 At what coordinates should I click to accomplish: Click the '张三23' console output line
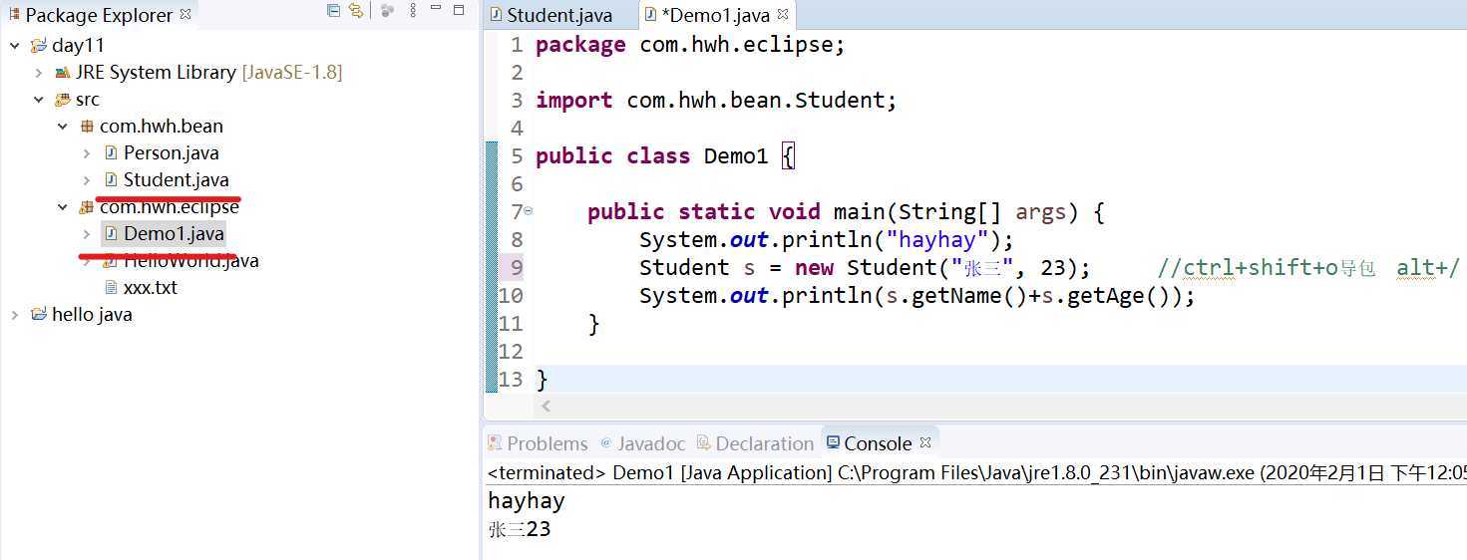(x=520, y=529)
